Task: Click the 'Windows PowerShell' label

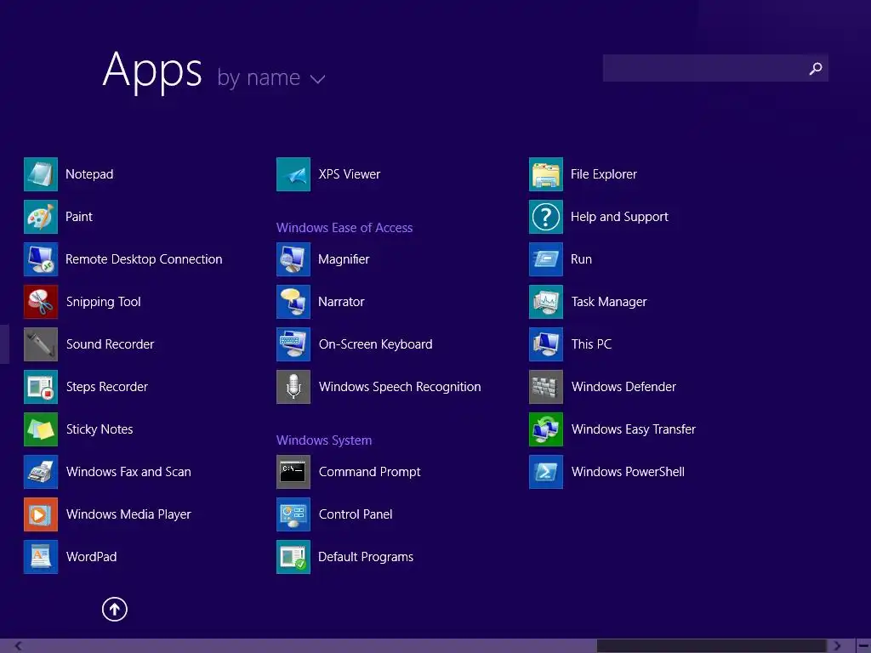Action: coord(628,472)
